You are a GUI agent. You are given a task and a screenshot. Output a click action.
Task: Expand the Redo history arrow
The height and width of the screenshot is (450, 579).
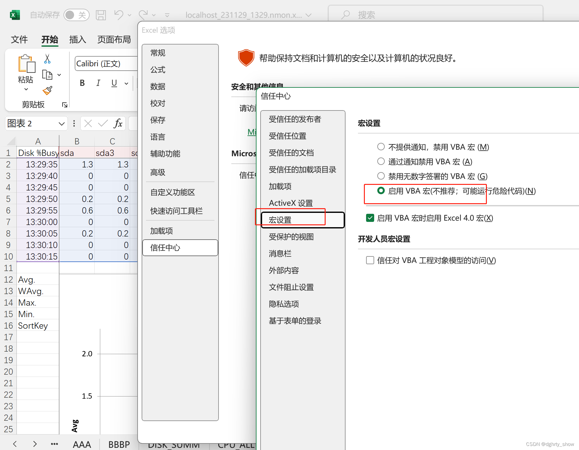coord(154,15)
